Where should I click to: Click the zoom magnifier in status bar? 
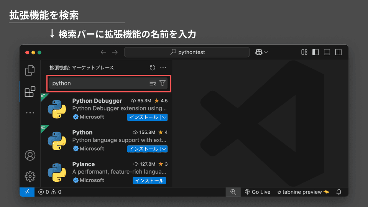point(233,192)
